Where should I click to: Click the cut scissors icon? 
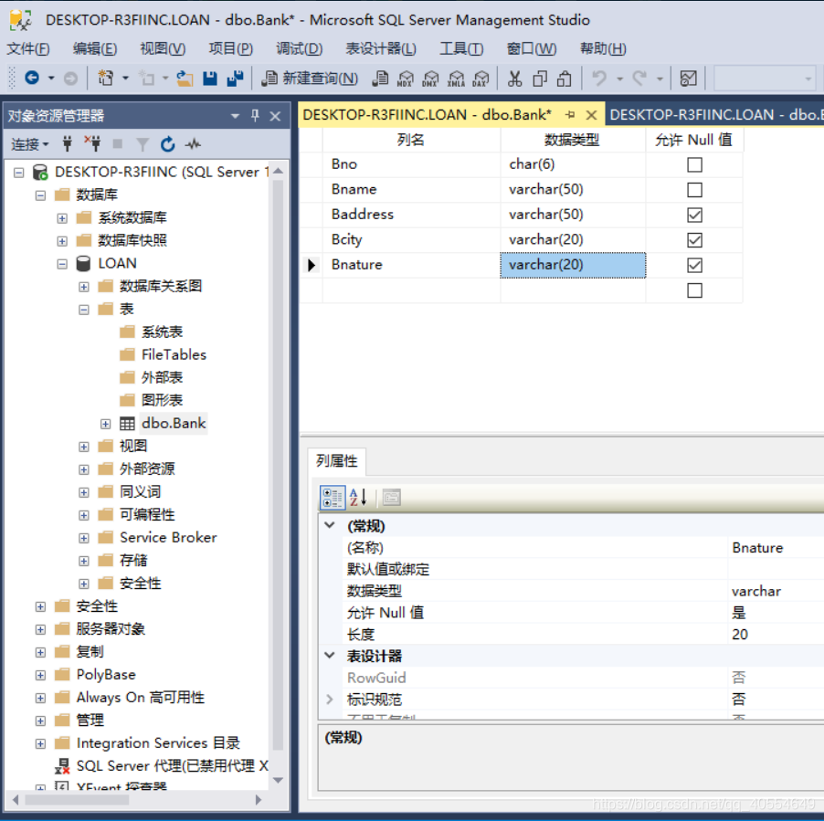514,79
